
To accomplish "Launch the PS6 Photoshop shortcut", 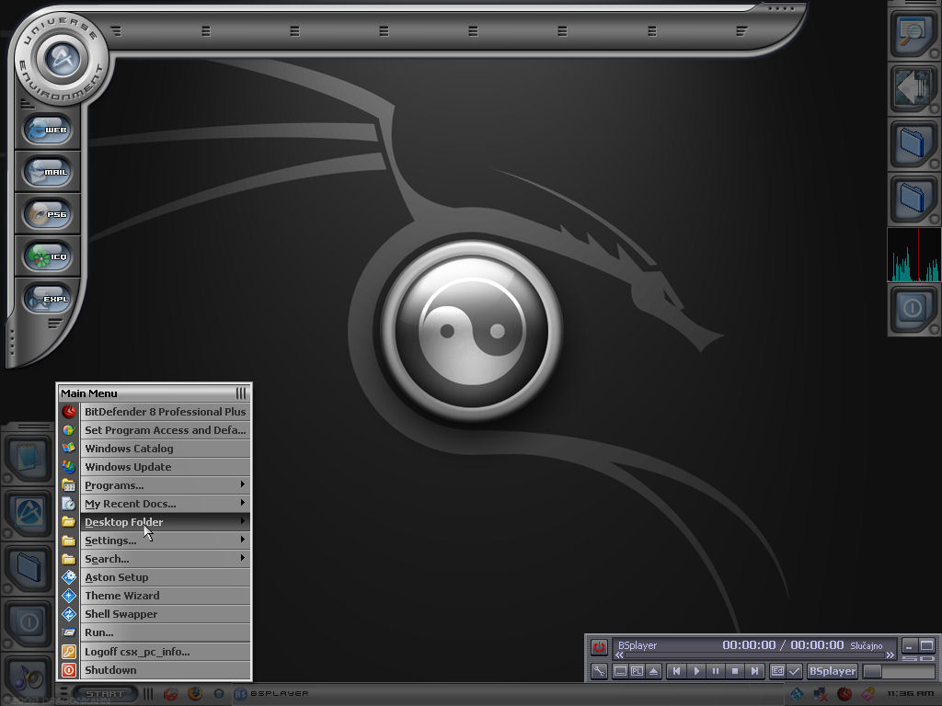I will point(47,214).
